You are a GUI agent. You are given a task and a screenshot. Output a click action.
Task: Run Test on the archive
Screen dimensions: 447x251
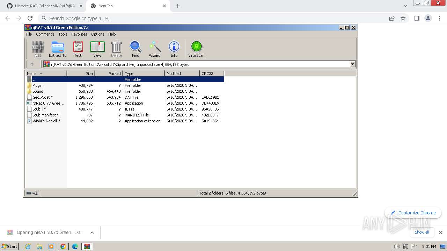coord(78,49)
